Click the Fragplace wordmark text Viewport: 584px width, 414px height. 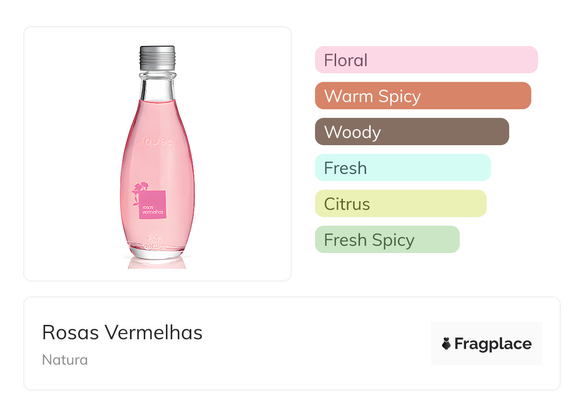493,344
